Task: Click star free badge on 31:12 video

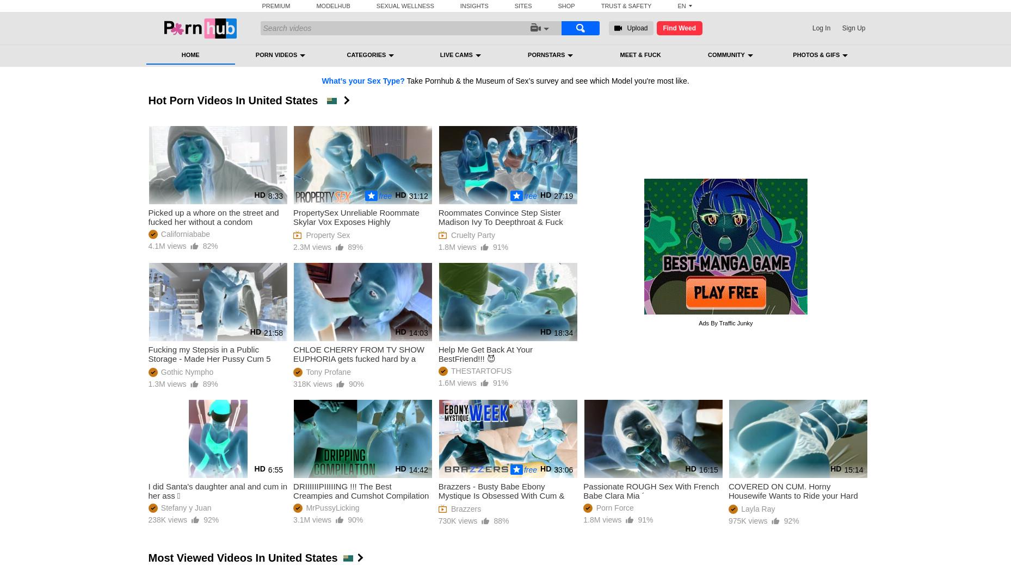Action: 378,196
